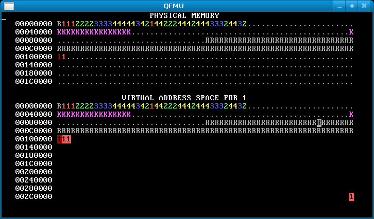Open the window menu icon in title bar
Screen dimensions: 374x219
[9, 6]
